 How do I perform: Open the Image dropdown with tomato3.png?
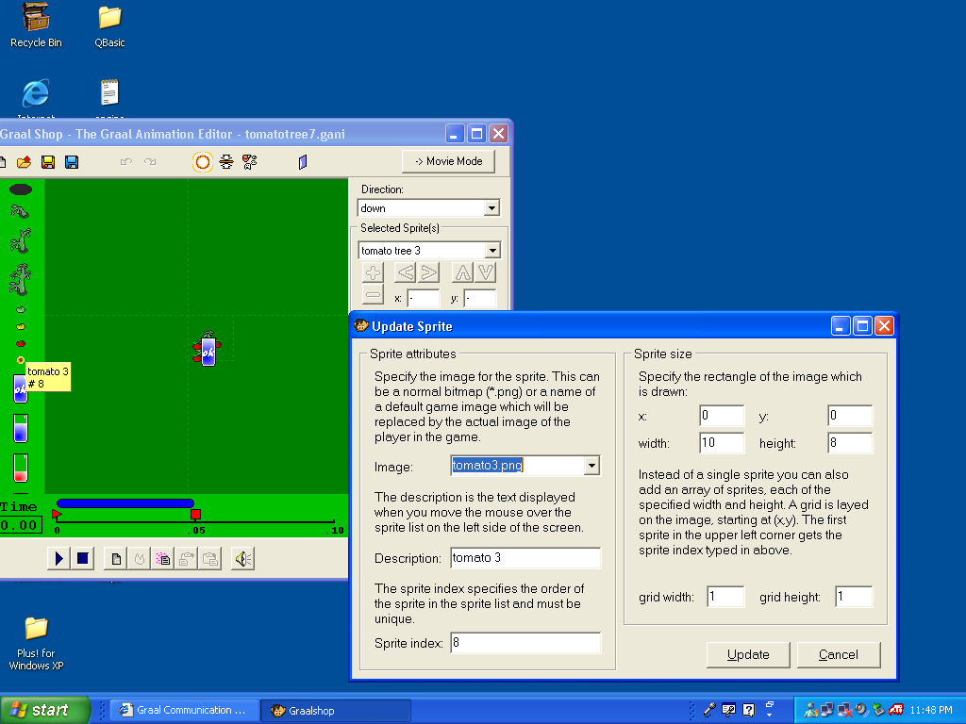(x=591, y=466)
